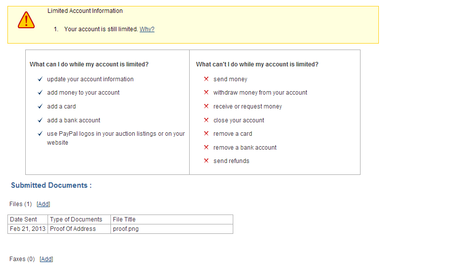
Task: Click the Date Sent column header
Action: 23,219
